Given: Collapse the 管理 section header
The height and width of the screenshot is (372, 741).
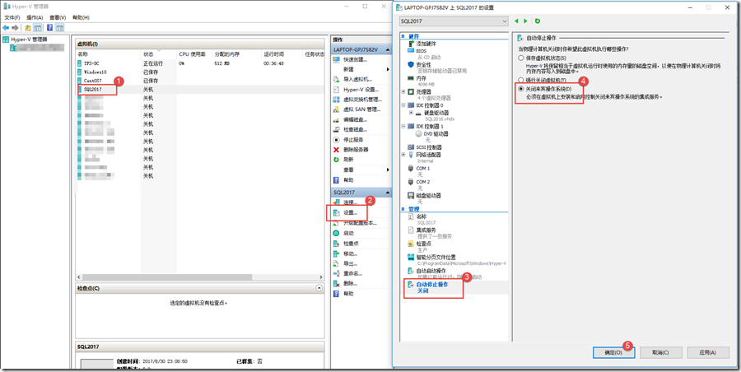Looking at the screenshot, I should click(403, 208).
